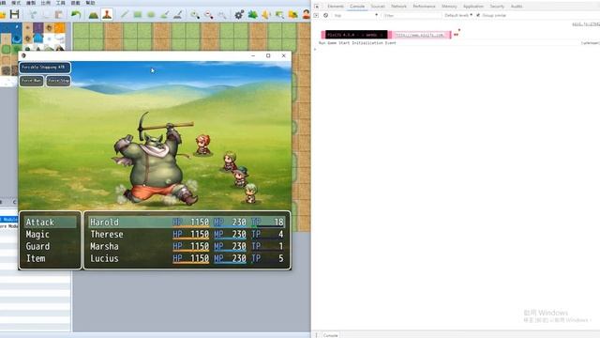
Task: Select the Flood Fill tool
Action: pyautogui.click(x=165, y=15)
